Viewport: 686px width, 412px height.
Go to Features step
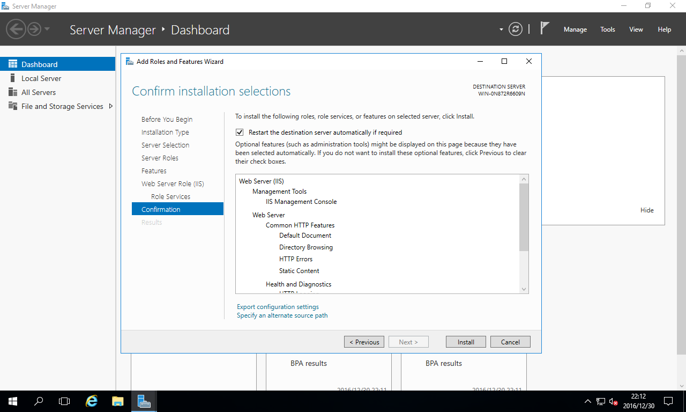pos(154,171)
